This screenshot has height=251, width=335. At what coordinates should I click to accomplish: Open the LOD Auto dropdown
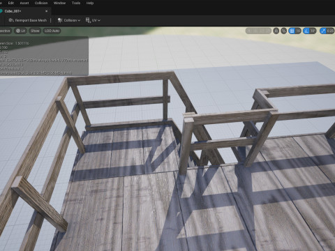[52, 31]
